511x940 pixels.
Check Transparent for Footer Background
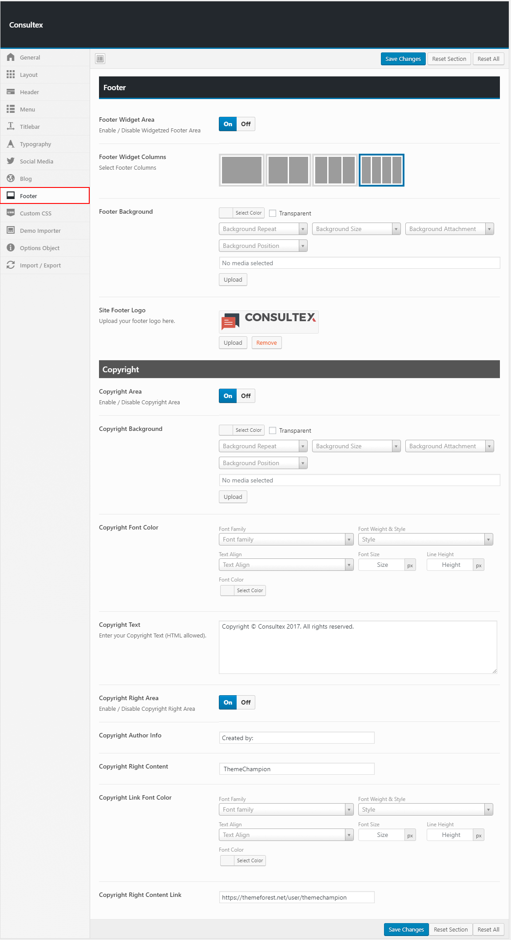pos(273,213)
